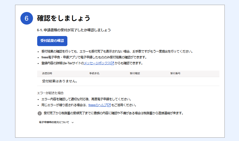Click the 受付確認 column header
The height and width of the screenshot is (141, 239).
135,73
